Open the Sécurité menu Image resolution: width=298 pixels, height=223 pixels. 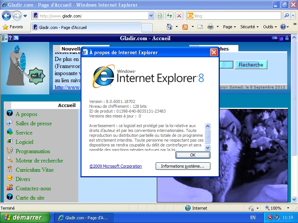(x=249, y=27)
